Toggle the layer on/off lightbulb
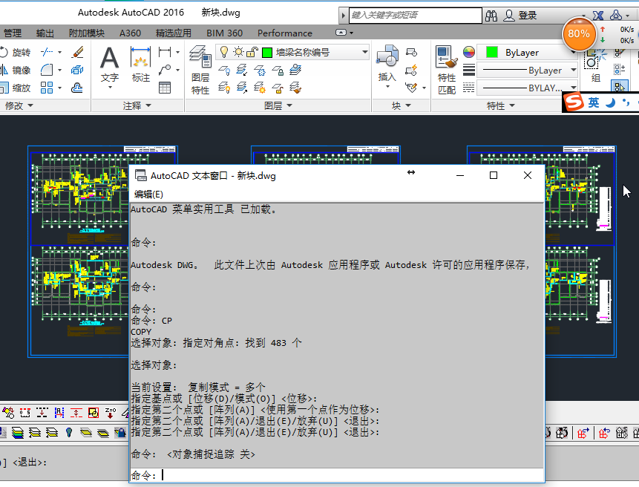The height and width of the screenshot is (487, 639). point(224,52)
